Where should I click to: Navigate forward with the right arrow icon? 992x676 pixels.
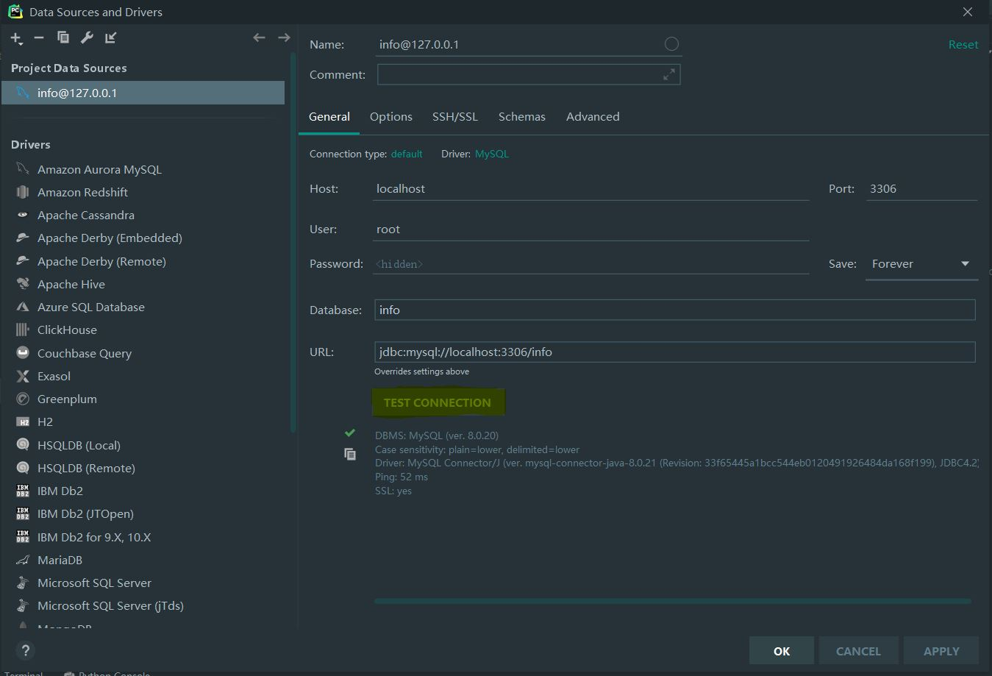point(284,37)
